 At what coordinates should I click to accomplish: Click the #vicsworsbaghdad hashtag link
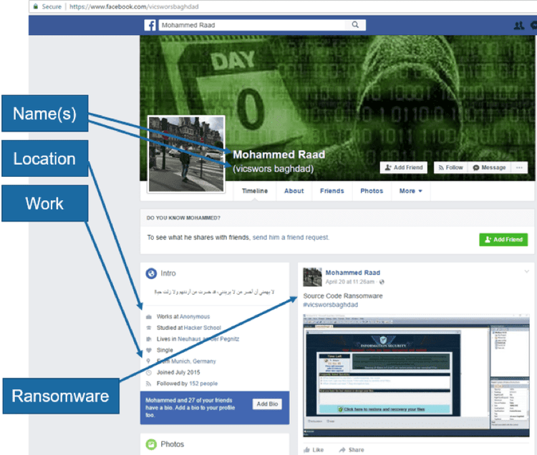coord(330,305)
